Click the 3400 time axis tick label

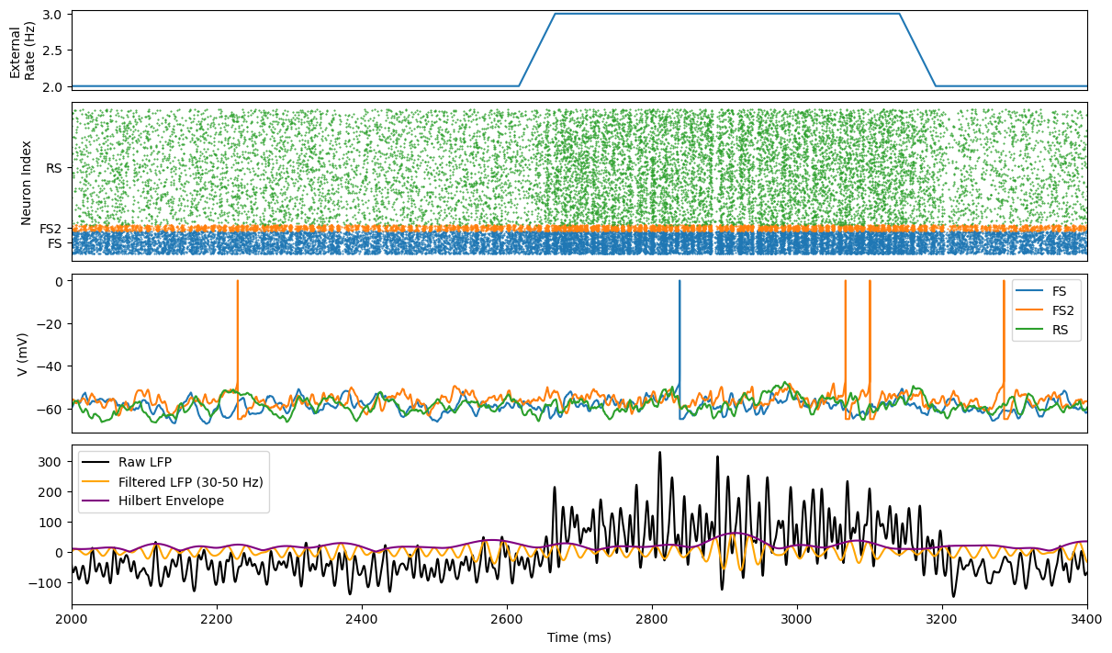1087,619
